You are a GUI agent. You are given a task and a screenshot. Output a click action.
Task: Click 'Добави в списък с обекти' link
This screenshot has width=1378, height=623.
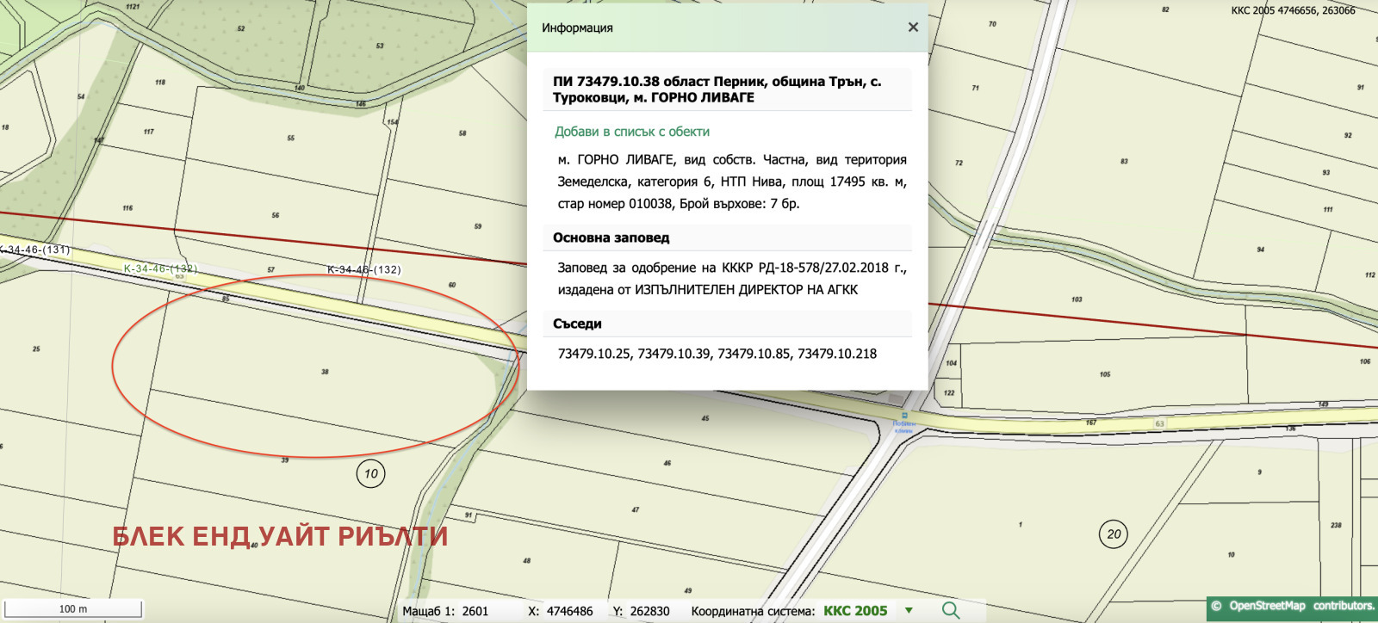click(631, 132)
